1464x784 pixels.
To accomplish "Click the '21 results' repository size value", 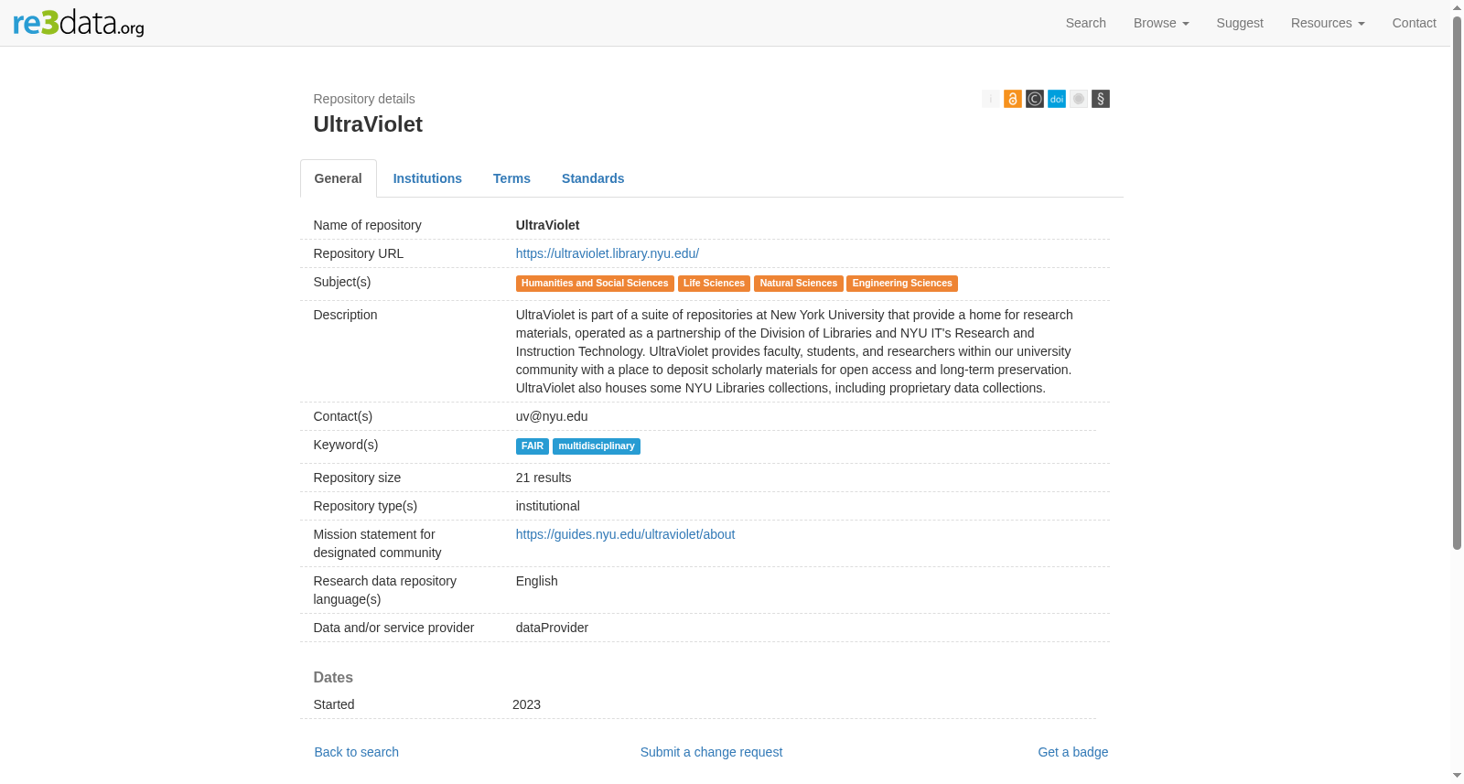I will coord(544,478).
